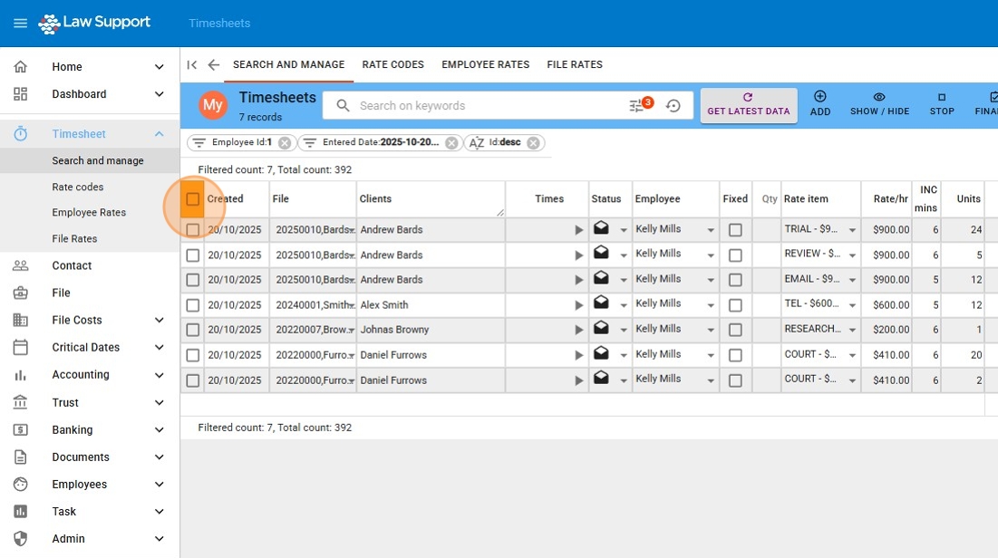Click the hamburger menu icon
Image resolution: width=998 pixels, height=558 pixels.
20,24
